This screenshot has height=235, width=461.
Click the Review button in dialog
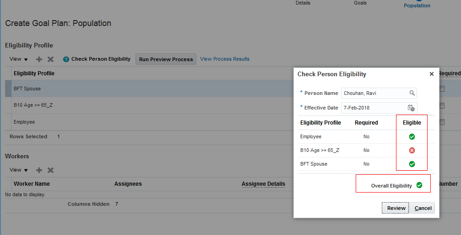pos(396,208)
